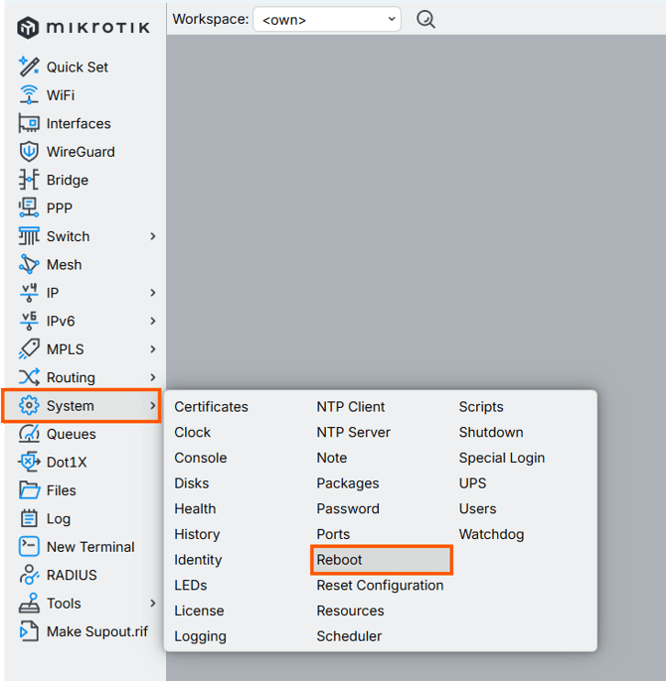This screenshot has width=666, height=681.
Task: Click the Mesh icon
Action: tap(29, 264)
